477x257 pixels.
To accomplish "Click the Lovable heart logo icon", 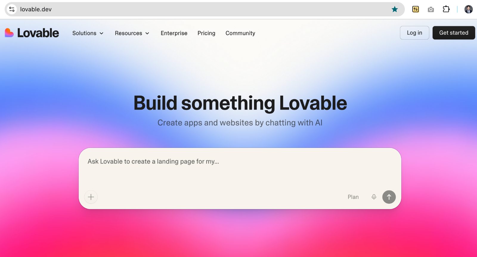I will pyautogui.click(x=9, y=33).
